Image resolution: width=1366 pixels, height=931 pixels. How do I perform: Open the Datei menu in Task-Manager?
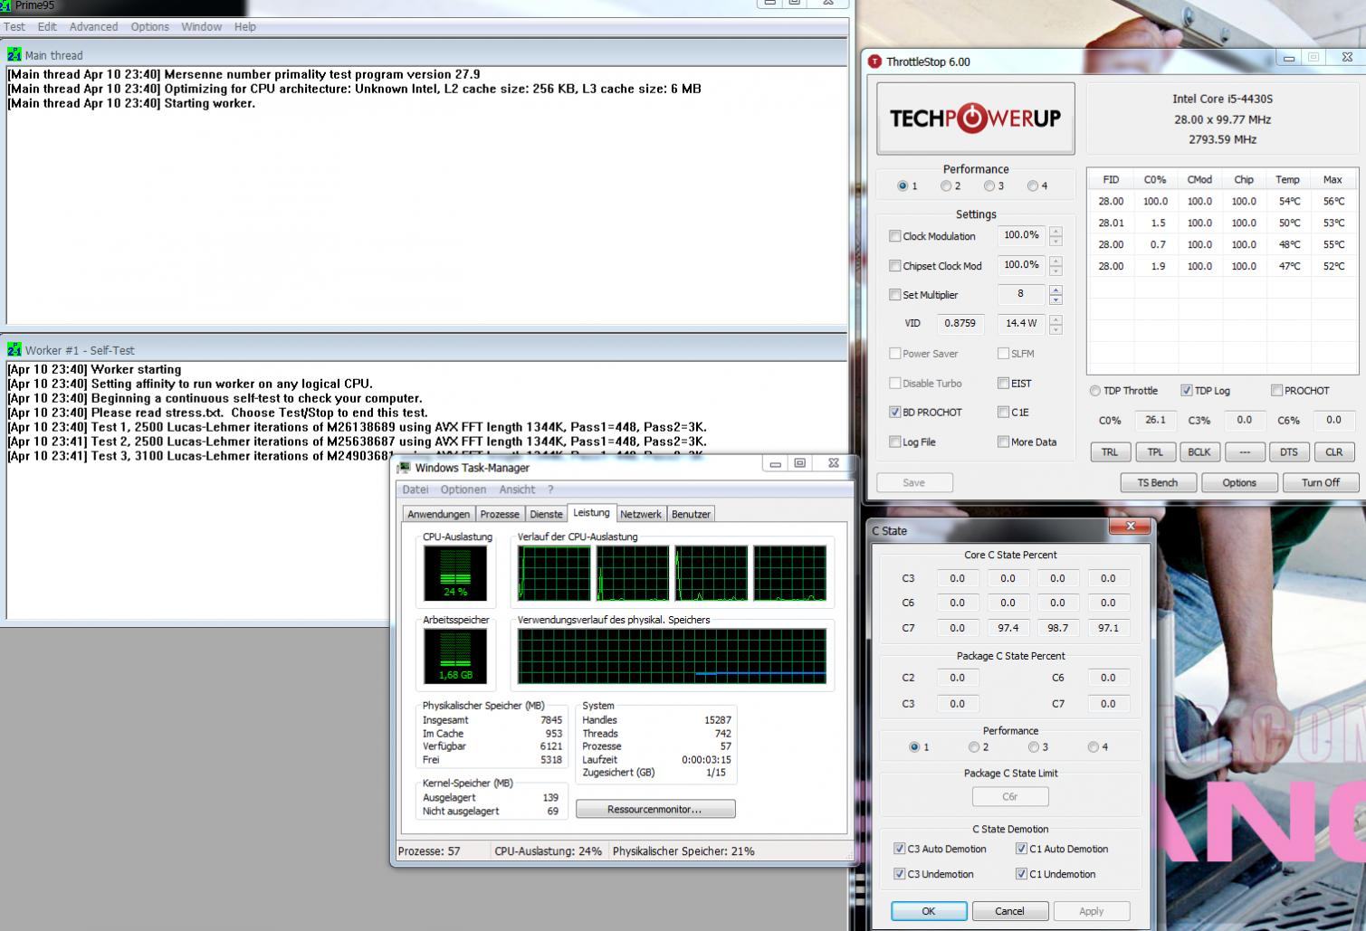click(416, 489)
